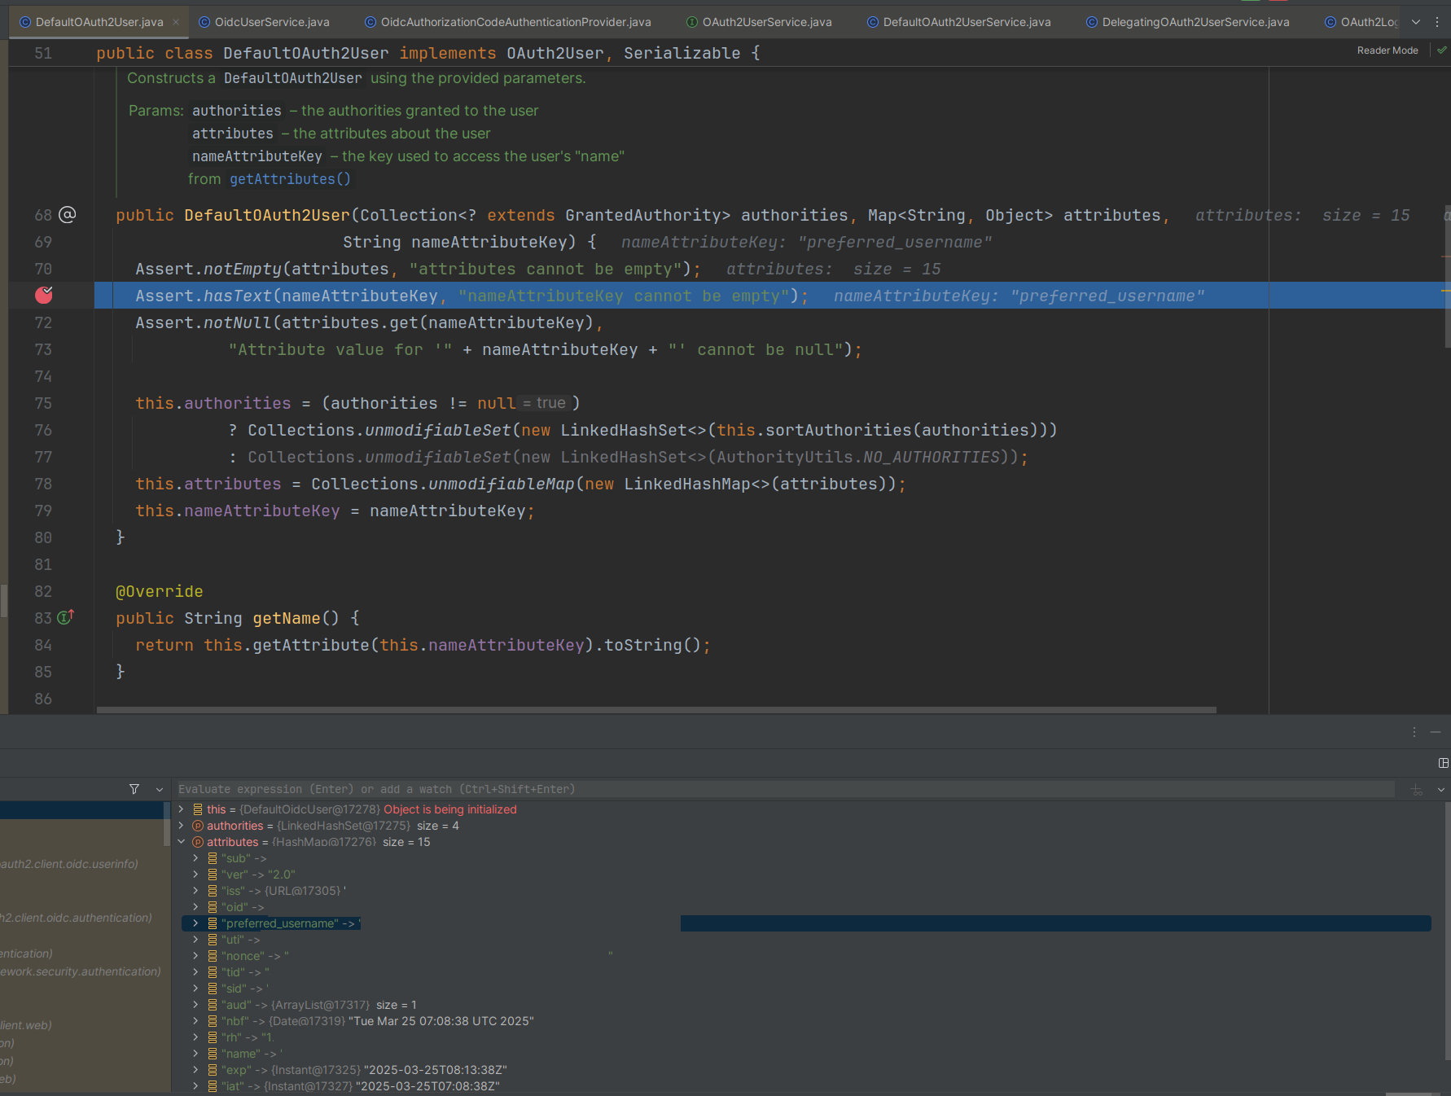This screenshot has width=1451, height=1096.
Task: Click frame row ending 'client.oidc.authentication)'
Action: 81,918
